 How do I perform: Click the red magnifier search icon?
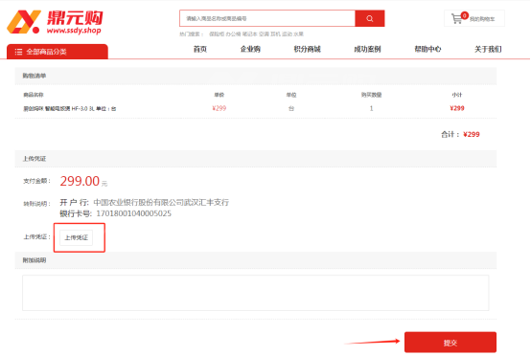369,18
